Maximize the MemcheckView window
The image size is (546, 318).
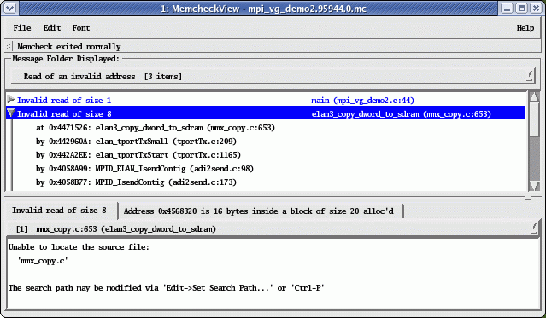[521, 8]
